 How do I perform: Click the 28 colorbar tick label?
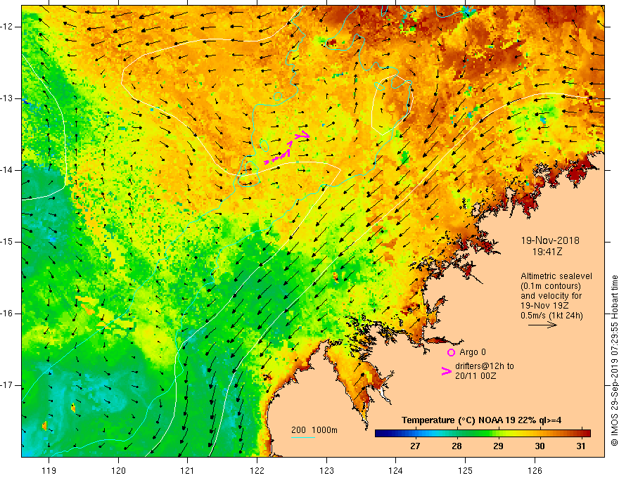point(457,446)
